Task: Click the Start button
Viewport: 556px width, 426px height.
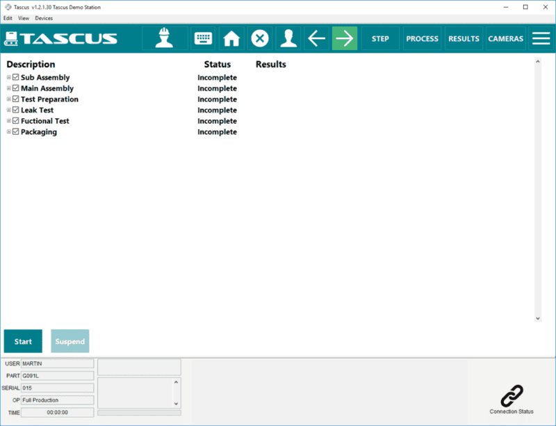Action: pos(23,341)
